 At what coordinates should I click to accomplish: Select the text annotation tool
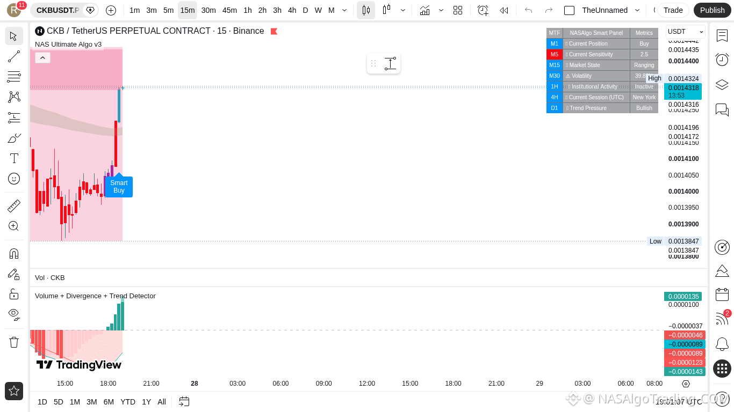tap(14, 158)
